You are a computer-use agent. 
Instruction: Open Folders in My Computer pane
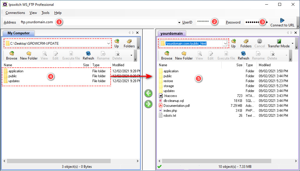129,44
